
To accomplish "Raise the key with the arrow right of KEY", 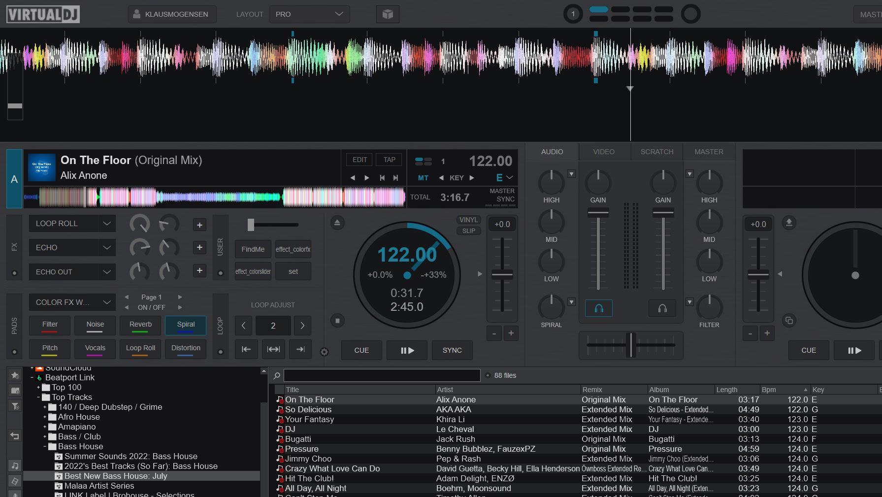I will point(472,178).
